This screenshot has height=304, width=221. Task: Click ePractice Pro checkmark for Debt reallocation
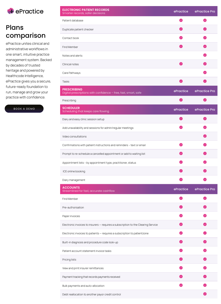(205, 294)
